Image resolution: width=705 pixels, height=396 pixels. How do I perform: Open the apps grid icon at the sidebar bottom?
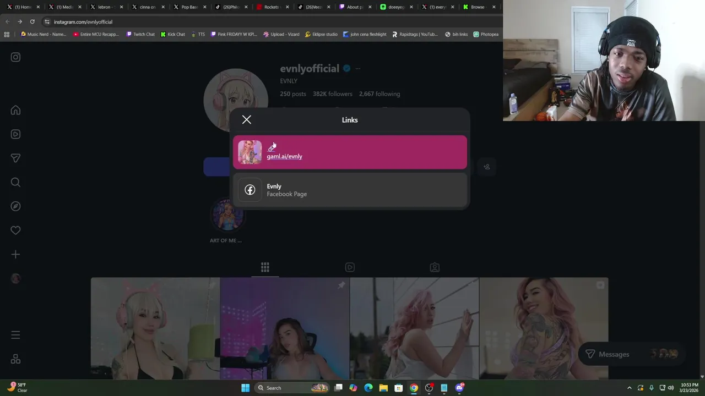(x=15, y=359)
